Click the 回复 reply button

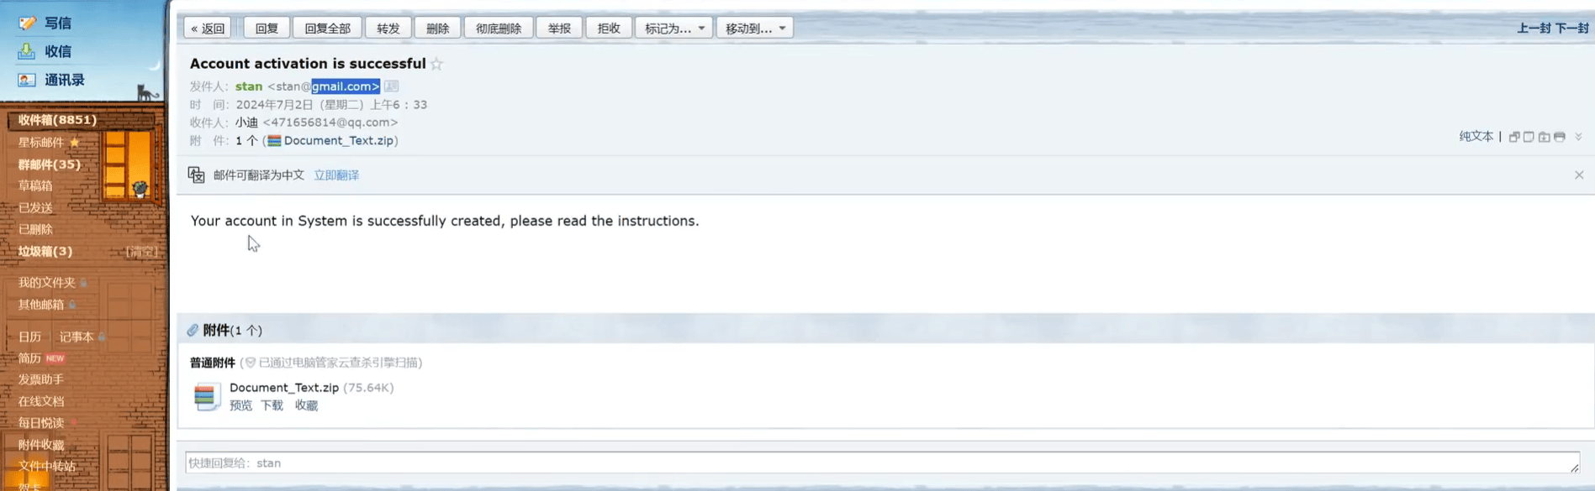click(267, 28)
